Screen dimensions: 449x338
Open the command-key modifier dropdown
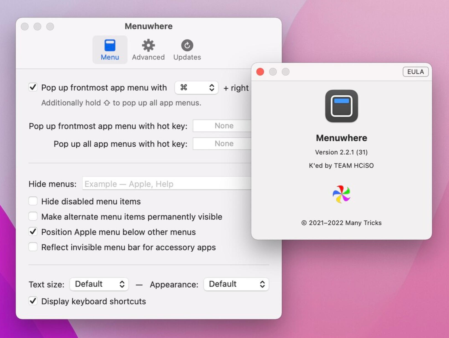(196, 88)
